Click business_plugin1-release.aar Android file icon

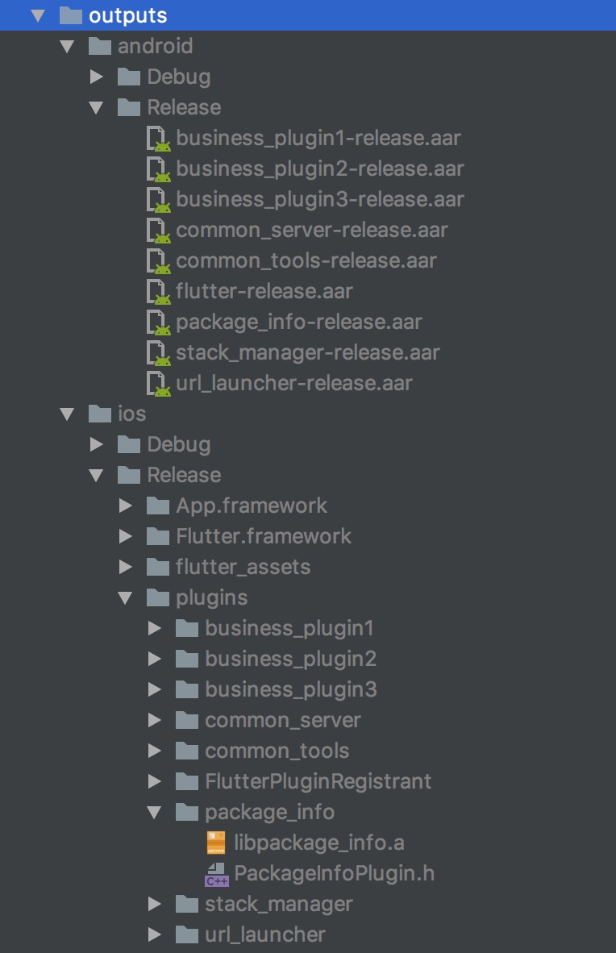pos(159,139)
